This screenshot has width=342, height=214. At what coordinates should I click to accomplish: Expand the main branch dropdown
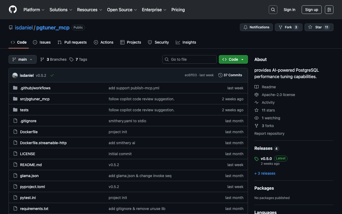(22, 59)
